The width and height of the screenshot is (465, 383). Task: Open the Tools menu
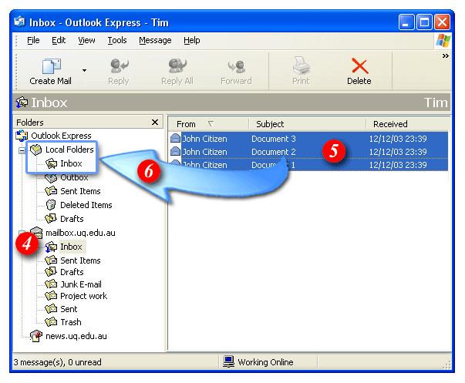(x=117, y=40)
